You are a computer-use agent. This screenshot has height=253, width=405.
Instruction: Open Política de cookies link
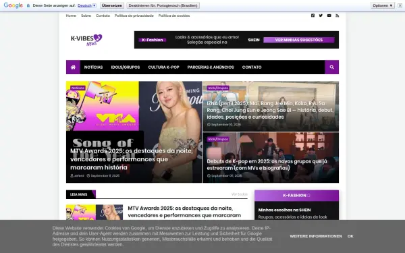(174, 16)
